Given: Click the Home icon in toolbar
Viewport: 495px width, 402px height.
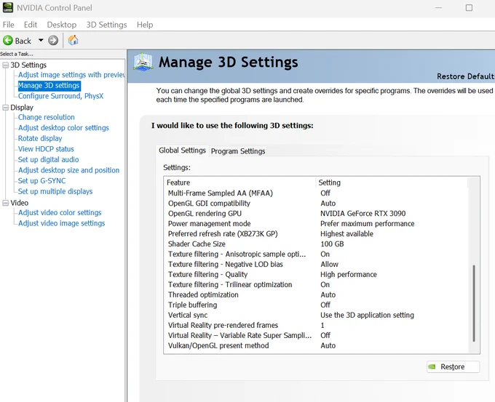Looking at the screenshot, I should (73, 41).
